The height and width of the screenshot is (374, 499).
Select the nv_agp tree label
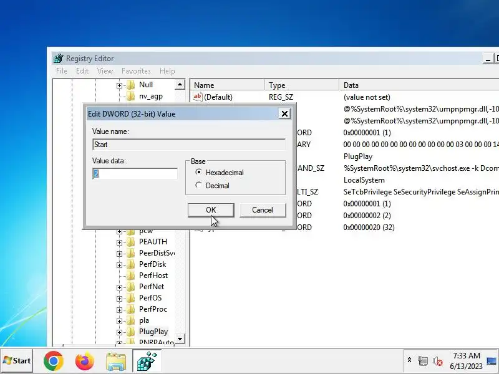151,96
